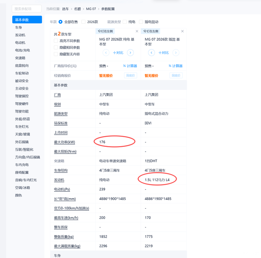Open the 级别 parameter explanation
This screenshot has width=261, height=258.
click(x=57, y=104)
